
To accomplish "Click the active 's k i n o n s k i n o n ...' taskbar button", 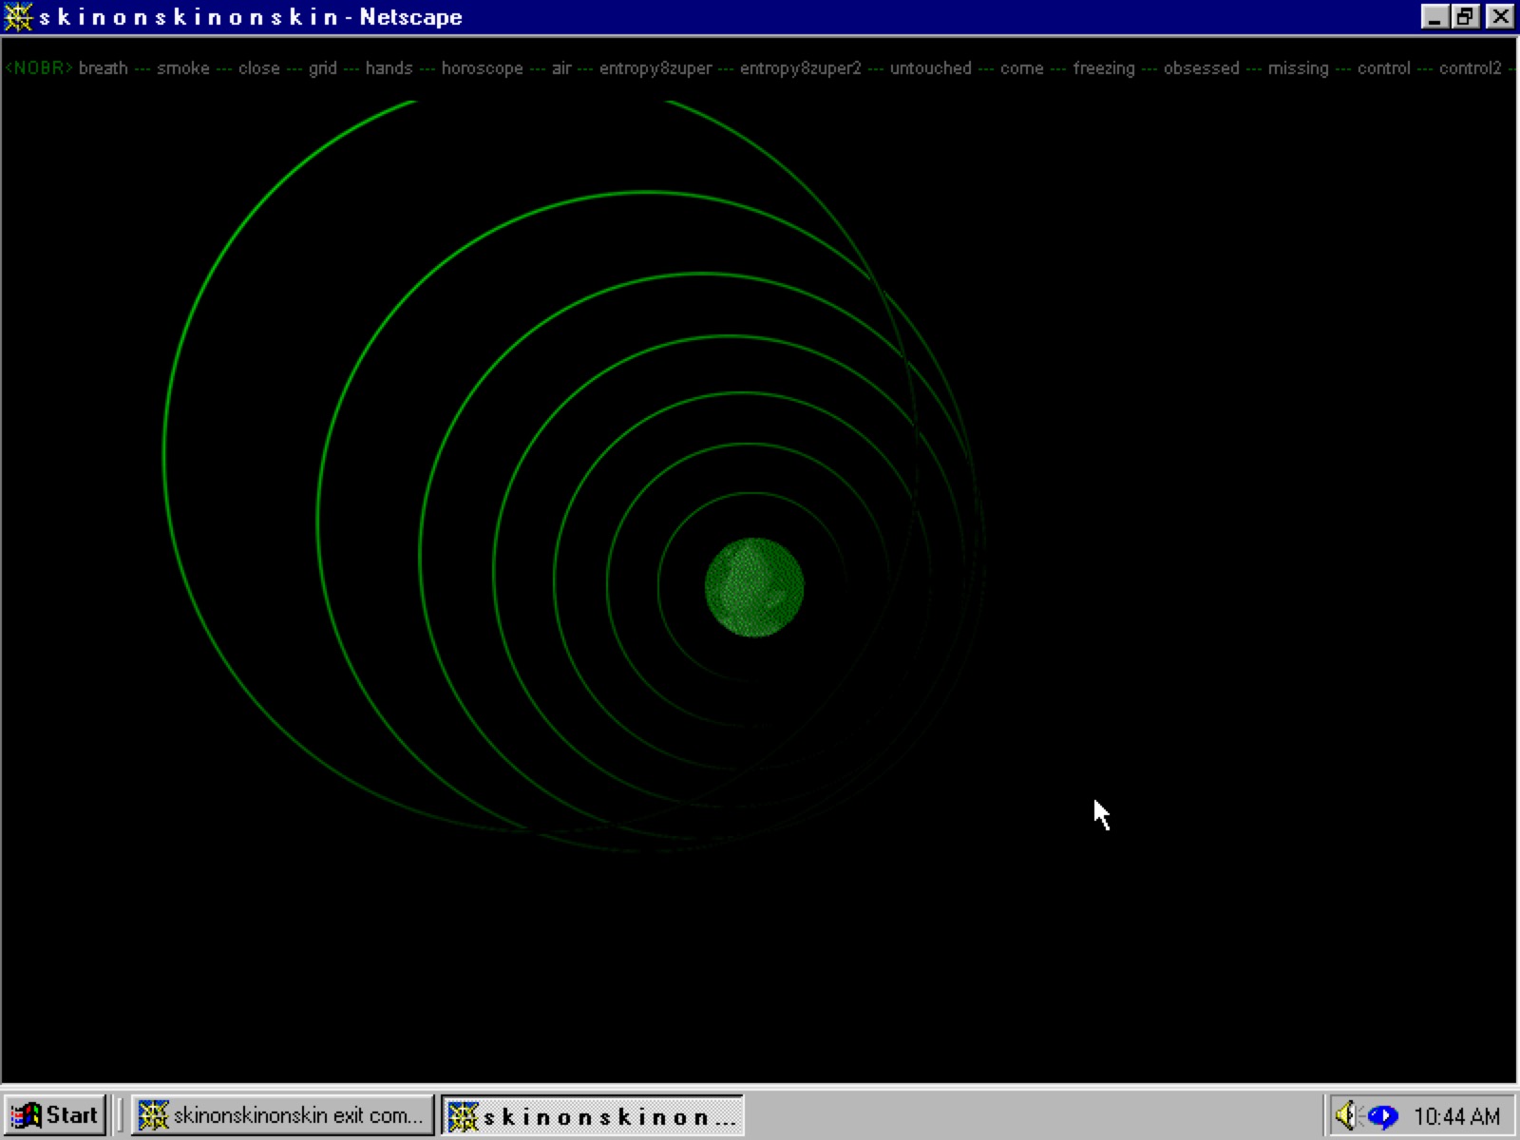I will pyautogui.click(x=592, y=1114).
